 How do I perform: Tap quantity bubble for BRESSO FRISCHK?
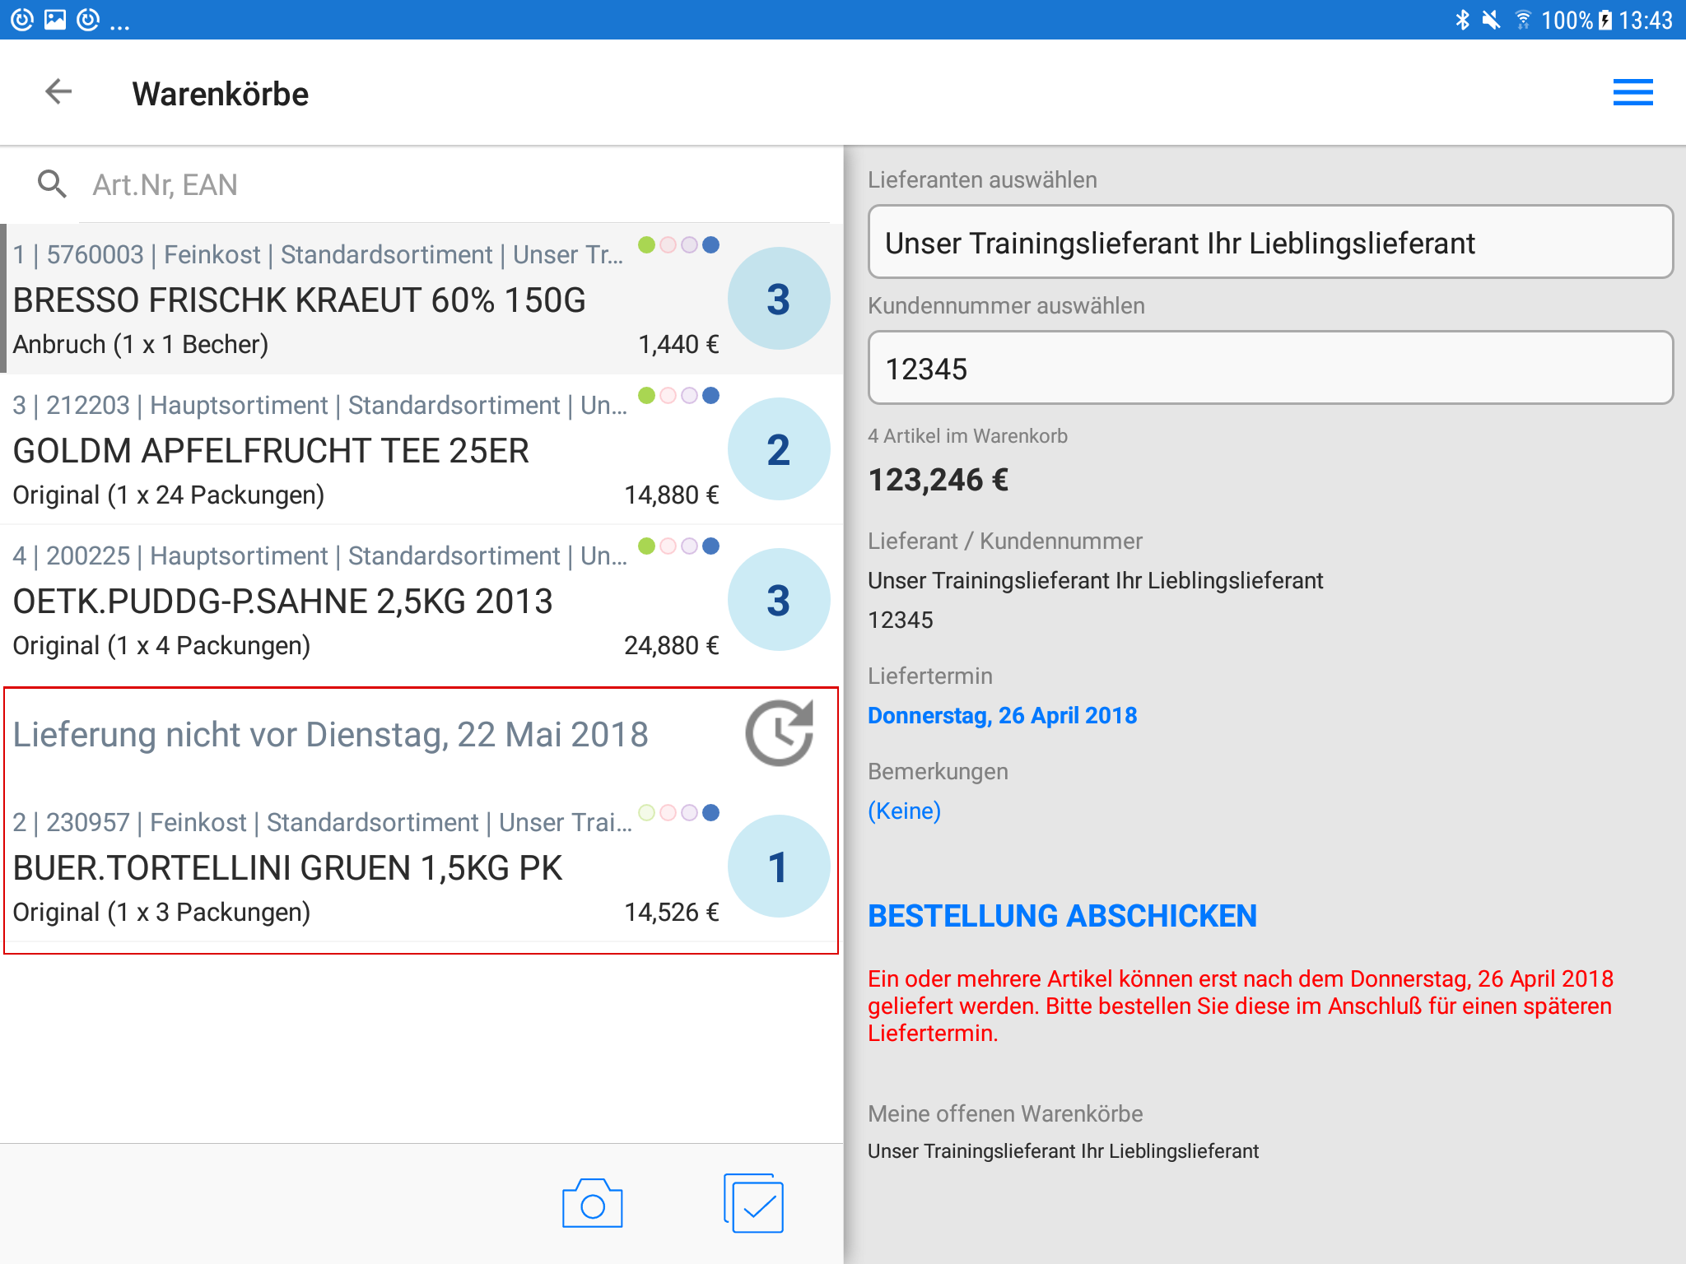click(778, 299)
